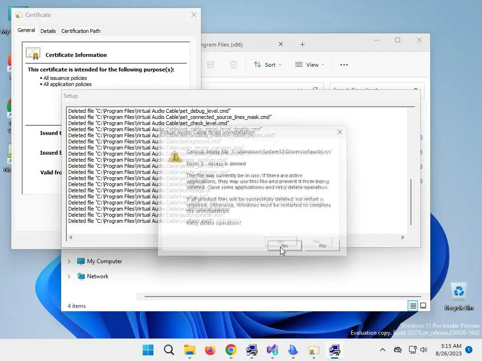Close the Program Files (x86) Explorer tab
The width and height of the screenshot is (482, 361).
[x=281, y=44]
